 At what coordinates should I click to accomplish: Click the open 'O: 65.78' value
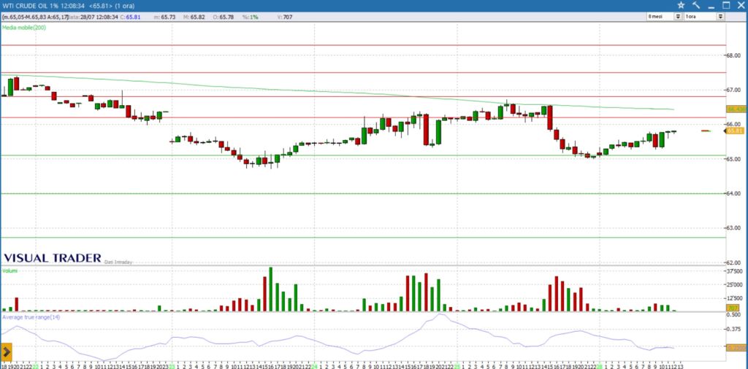click(224, 18)
